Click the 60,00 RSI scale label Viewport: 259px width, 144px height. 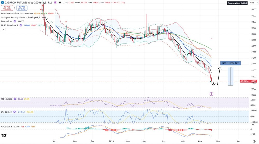253,100
